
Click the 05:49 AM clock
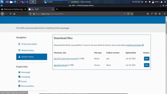[136, 2]
